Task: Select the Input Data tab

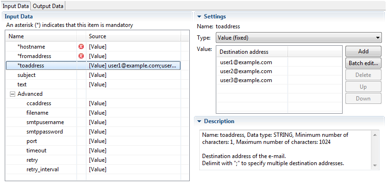Action: click(x=16, y=6)
